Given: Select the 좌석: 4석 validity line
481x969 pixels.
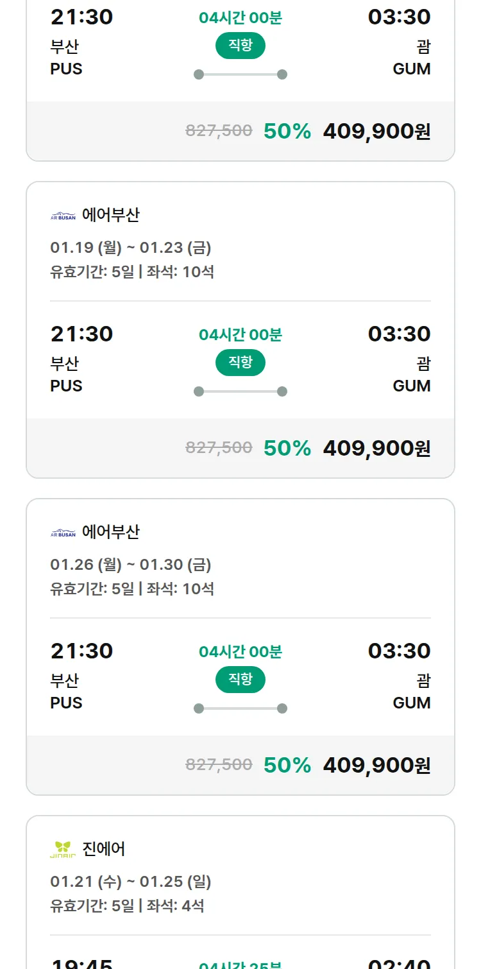Looking at the screenshot, I should coord(127,906).
